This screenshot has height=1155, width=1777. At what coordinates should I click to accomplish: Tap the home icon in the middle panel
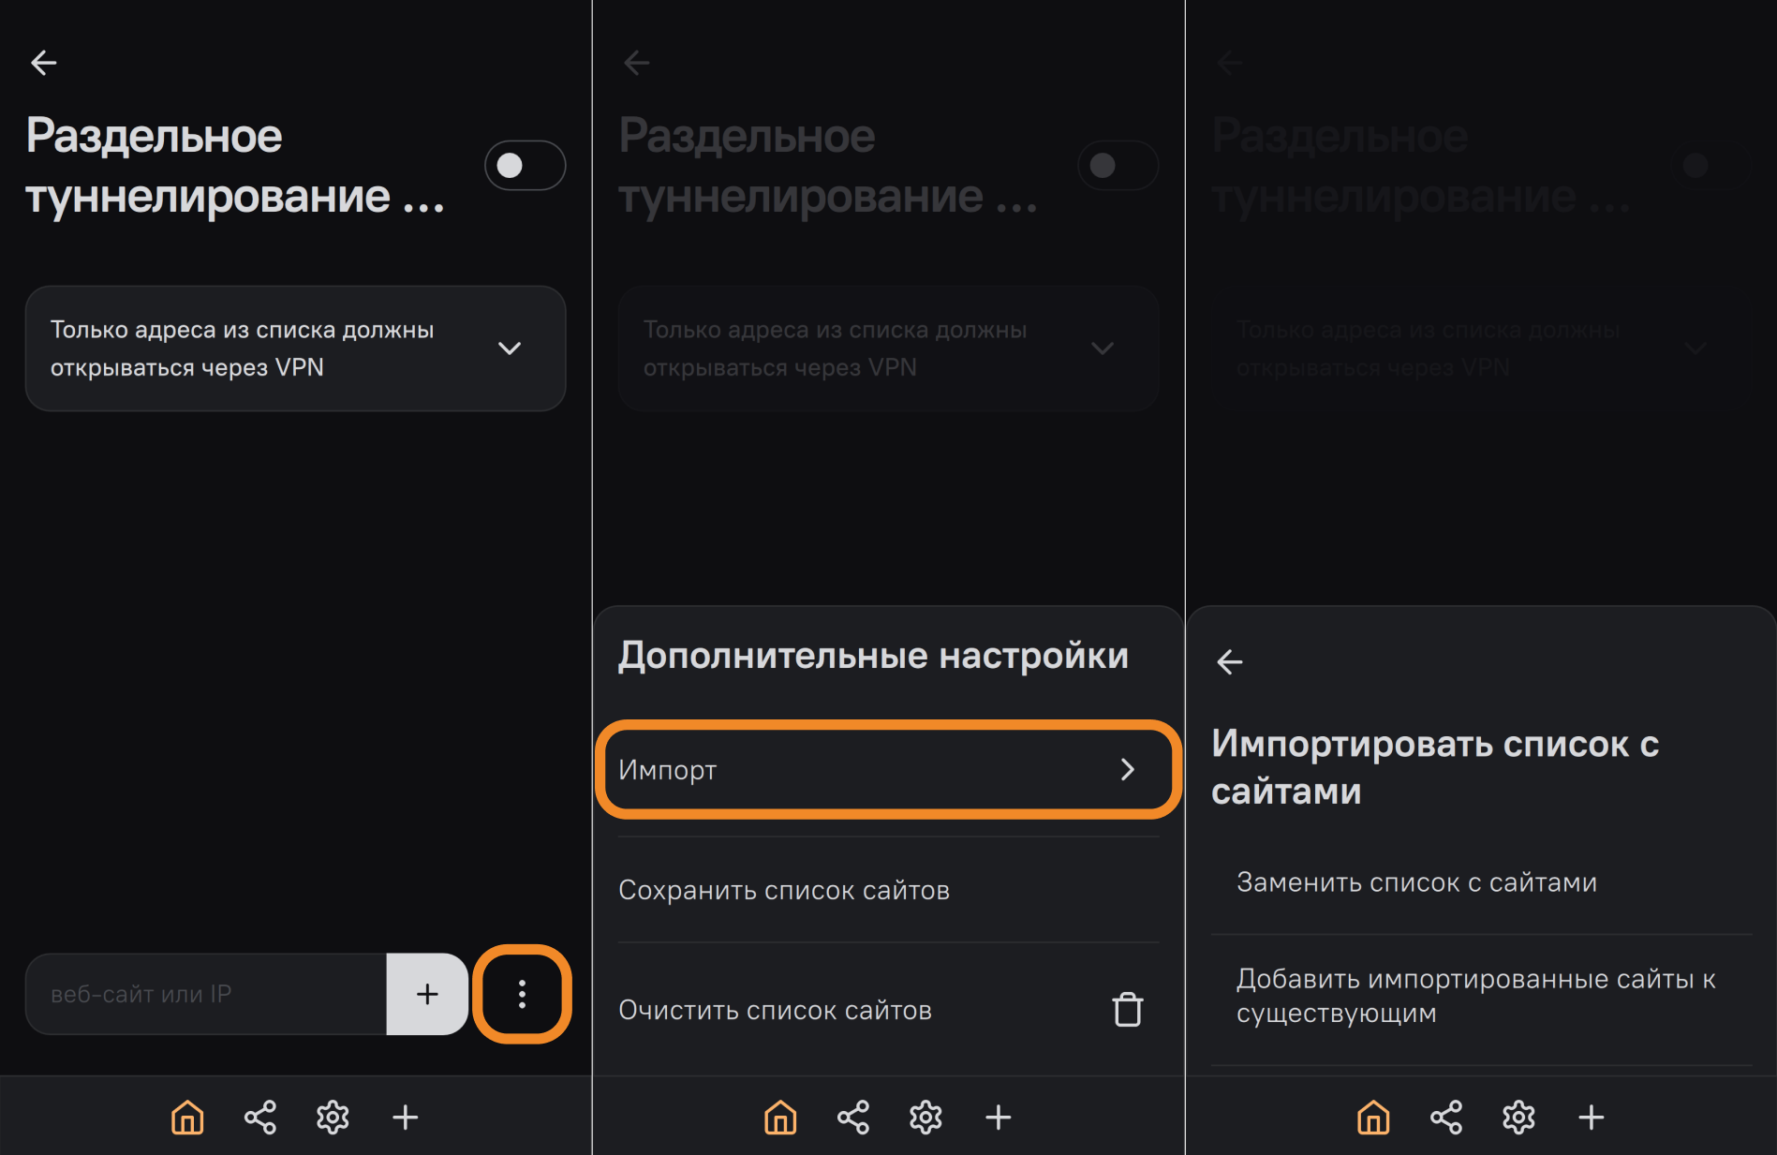[780, 1118]
